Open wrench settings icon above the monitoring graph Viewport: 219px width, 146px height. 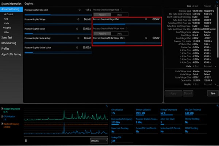tap(107, 106)
